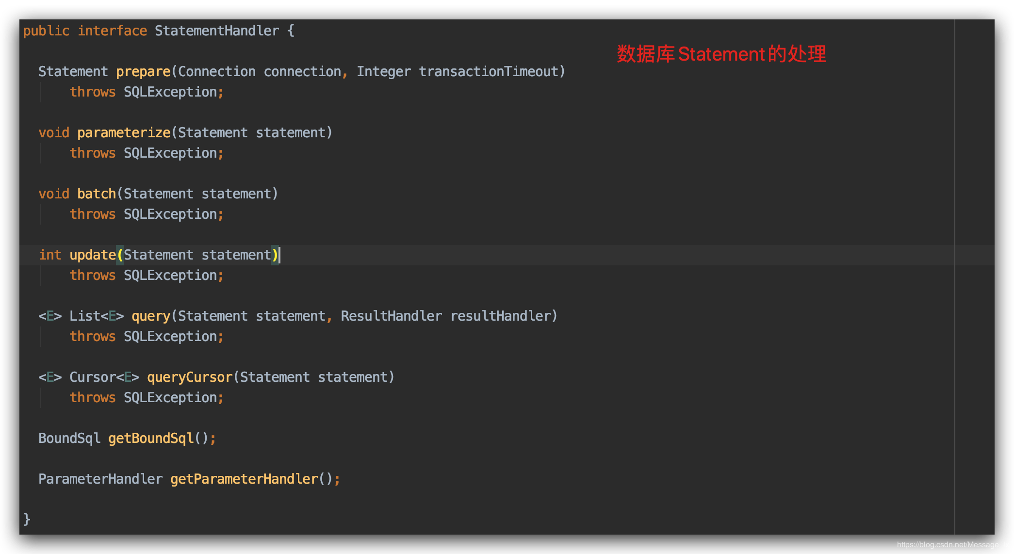Click the queryCursor method name
This screenshot has height=554, width=1014.
pyautogui.click(x=190, y=377)
